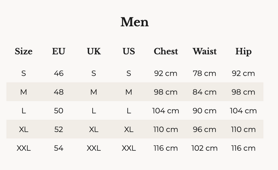Image resolution: width=278 pixels, height=170 pixels.
Task: Select the US column header
Action: pos(129,51)
